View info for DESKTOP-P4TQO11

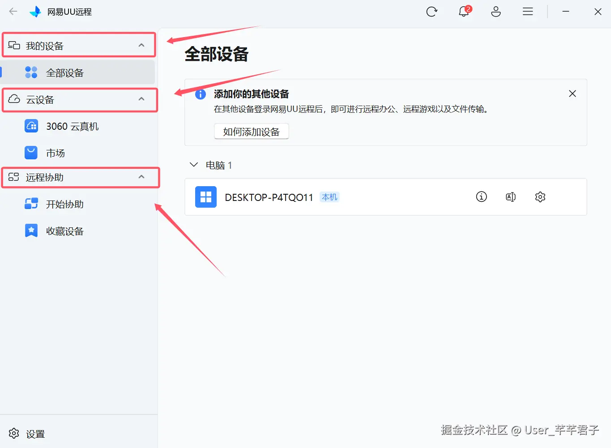(x=481, y=196)
